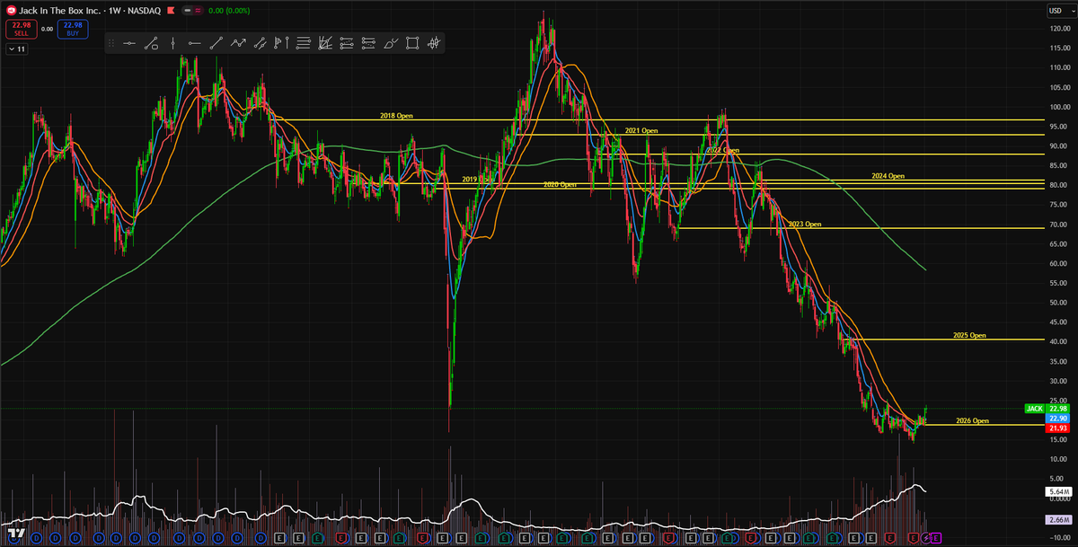Image resolution: width=1078 pixels, height=547 pixels.
Task: Select the zigzag path arrow tool
Action: coord(238,43)
